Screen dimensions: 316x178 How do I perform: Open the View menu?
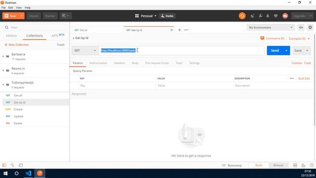(x=19, y=8)
